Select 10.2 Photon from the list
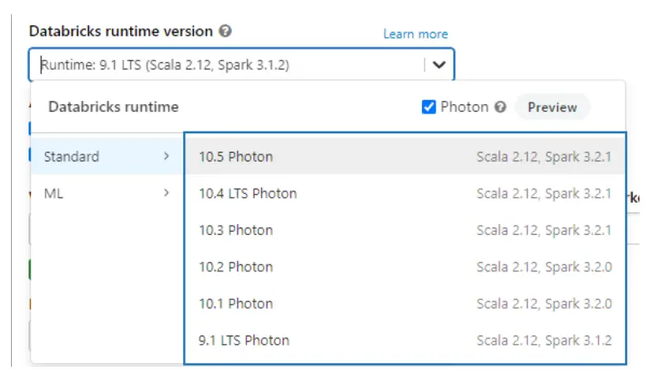 236,267
